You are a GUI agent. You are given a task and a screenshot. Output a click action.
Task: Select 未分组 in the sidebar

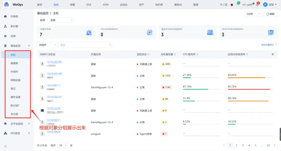(14, 114)
